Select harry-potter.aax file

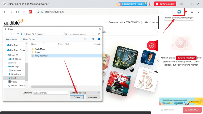point(66,56)
